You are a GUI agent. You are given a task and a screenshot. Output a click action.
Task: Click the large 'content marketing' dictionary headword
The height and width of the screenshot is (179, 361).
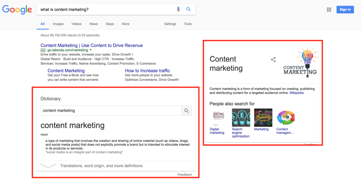tap(73, 125)
